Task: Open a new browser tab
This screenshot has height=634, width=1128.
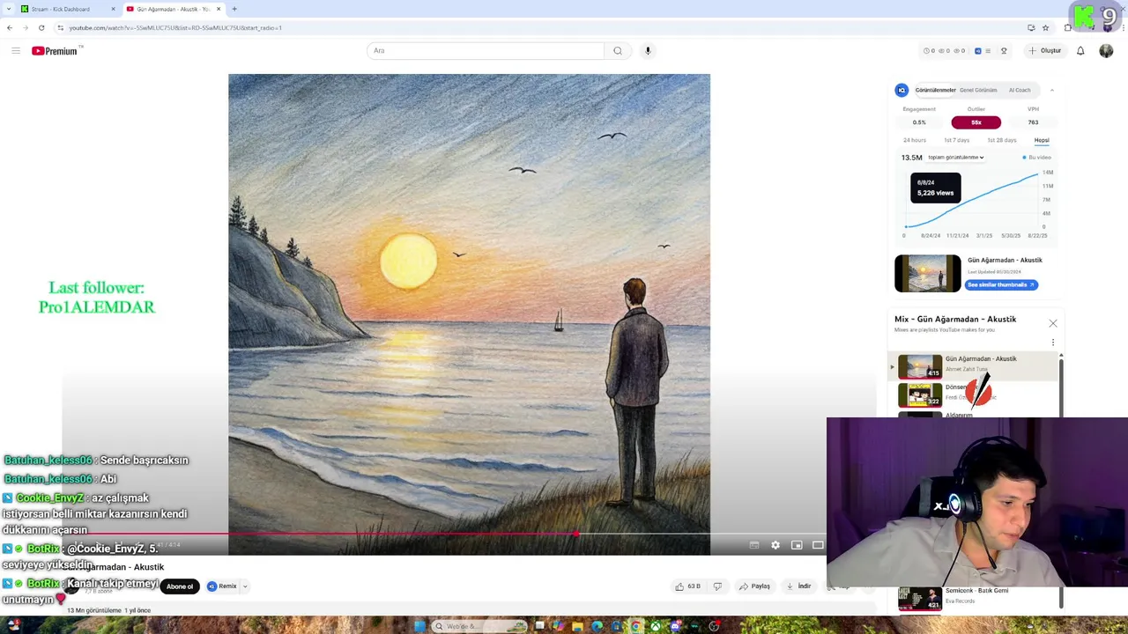Action: 234,9
